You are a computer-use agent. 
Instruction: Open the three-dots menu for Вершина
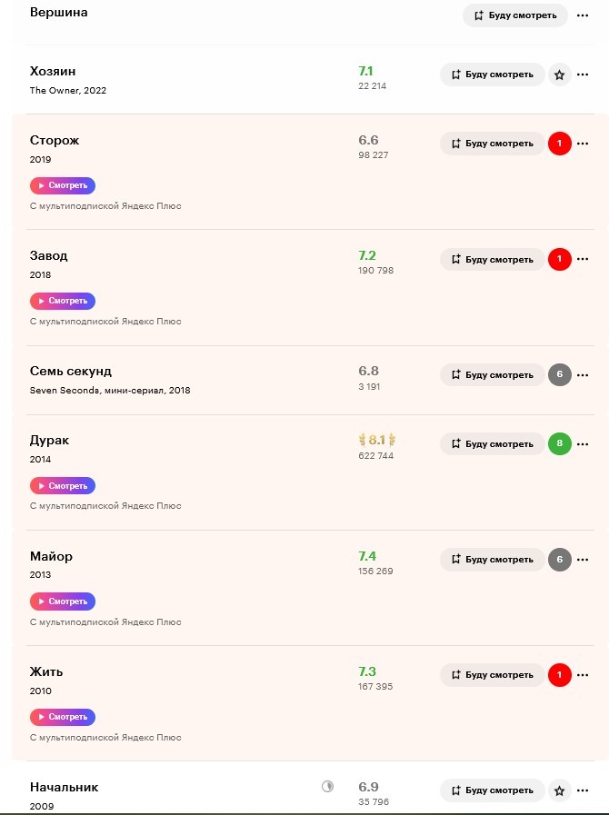[583, 15]
